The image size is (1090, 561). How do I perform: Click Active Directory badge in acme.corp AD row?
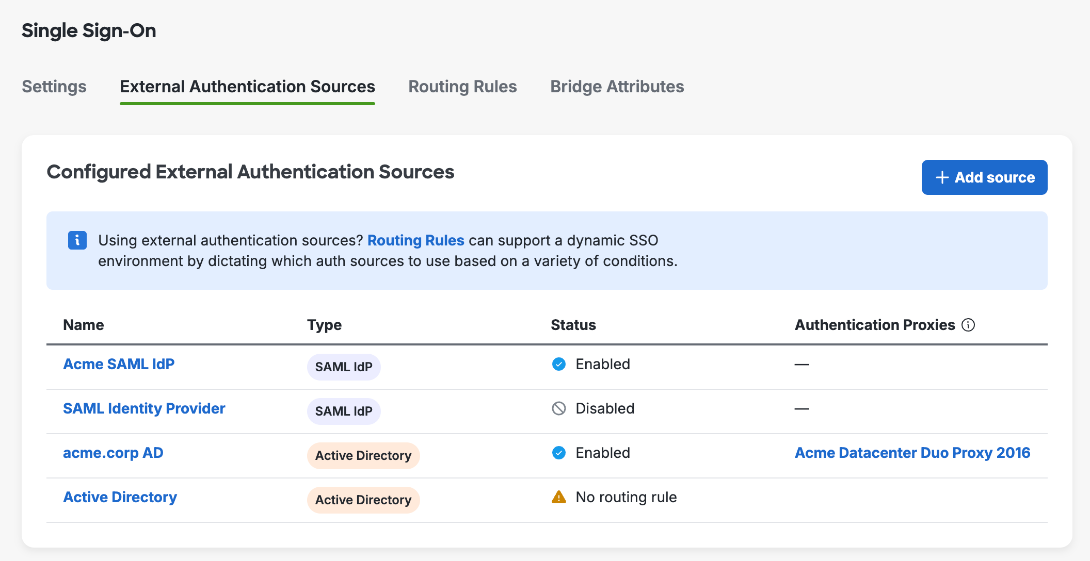[363, 456]
